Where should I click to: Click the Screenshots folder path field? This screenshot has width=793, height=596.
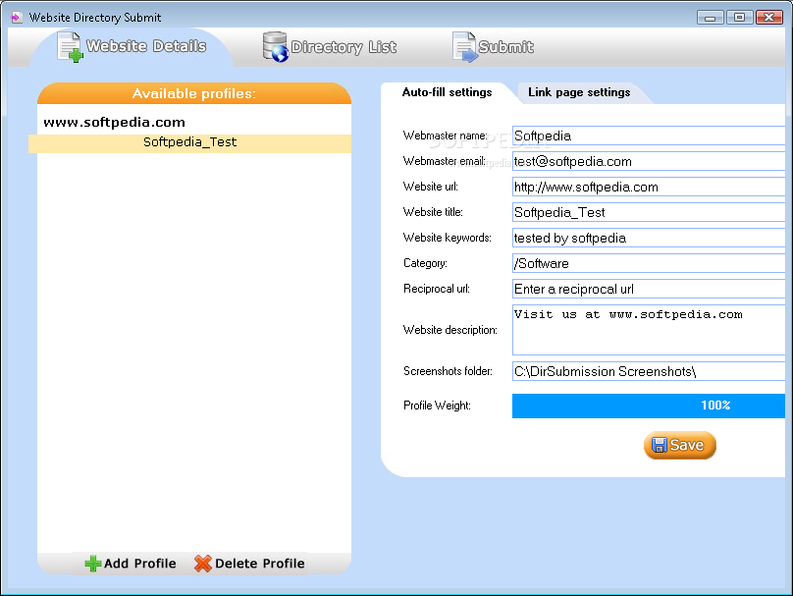click(x=649, y=371)
